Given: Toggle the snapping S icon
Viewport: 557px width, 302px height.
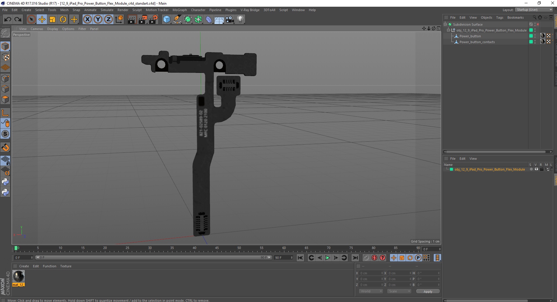Looking at the screenshot, I should (5, 134).
